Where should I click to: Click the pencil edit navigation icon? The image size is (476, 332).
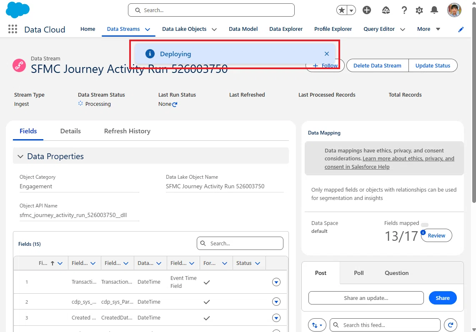(x=461, y=29)
